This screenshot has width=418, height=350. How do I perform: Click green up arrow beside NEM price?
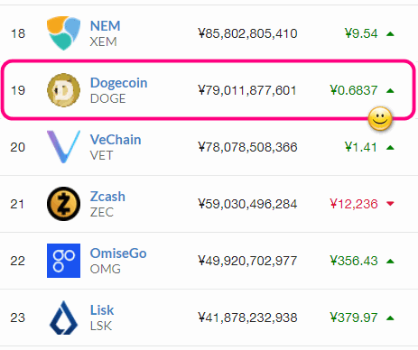(x=390, y=34)
